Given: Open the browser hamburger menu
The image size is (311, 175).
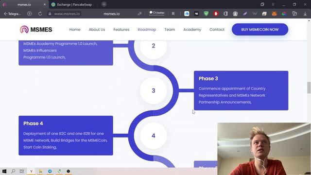Looking at the screenshot, I should [273, 4].
